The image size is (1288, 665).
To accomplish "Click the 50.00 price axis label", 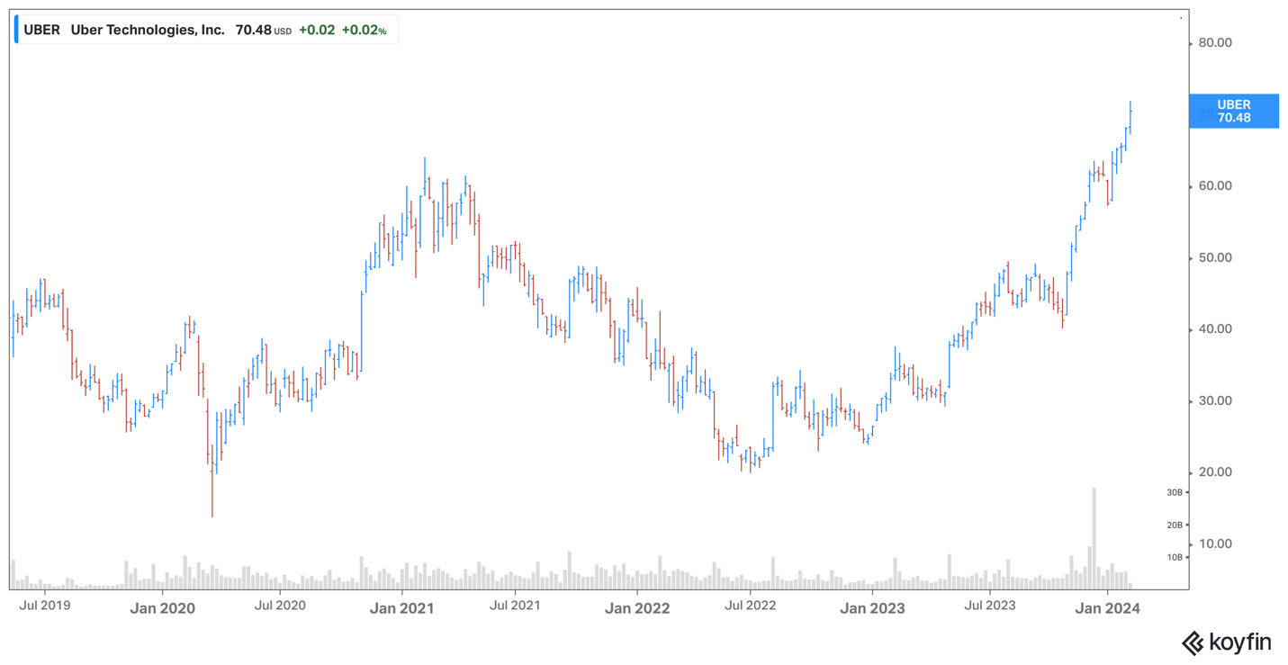I will pos(1215,257).
